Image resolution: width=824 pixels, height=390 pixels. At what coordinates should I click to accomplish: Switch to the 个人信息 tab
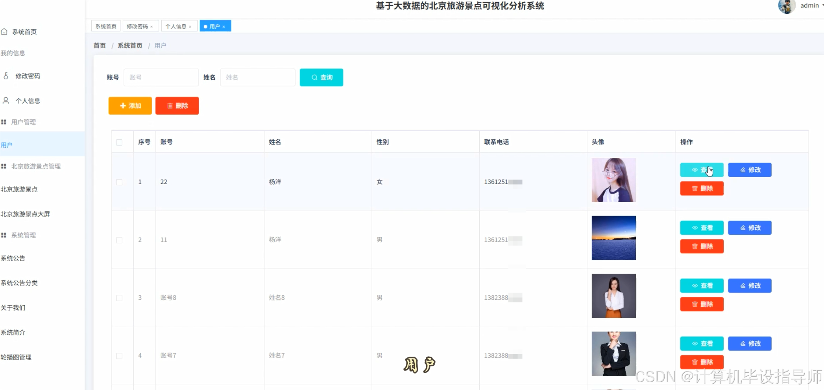point(176,26)
